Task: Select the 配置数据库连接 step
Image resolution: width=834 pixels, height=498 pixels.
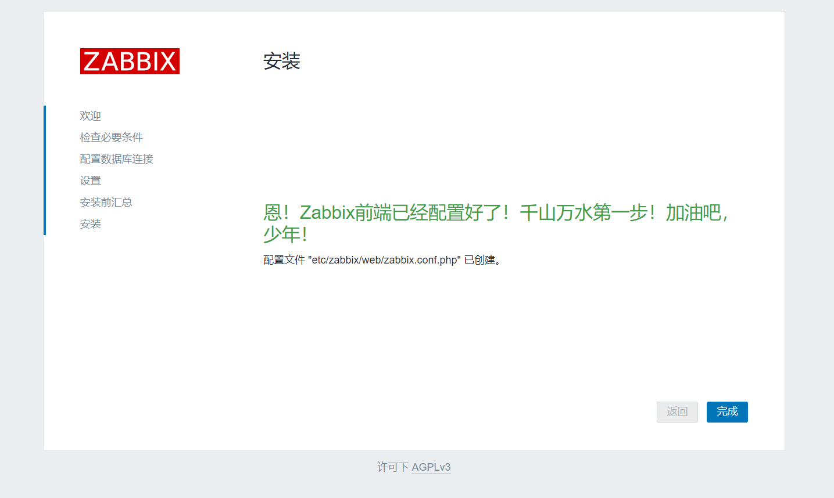Action: [x=117, y=159]
